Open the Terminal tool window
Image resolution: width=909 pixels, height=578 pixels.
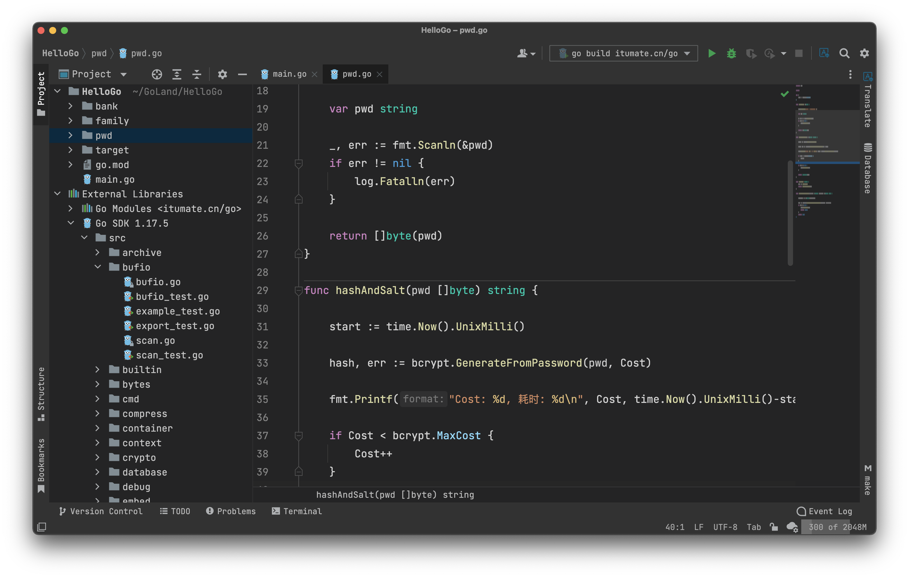pos(297,511)
